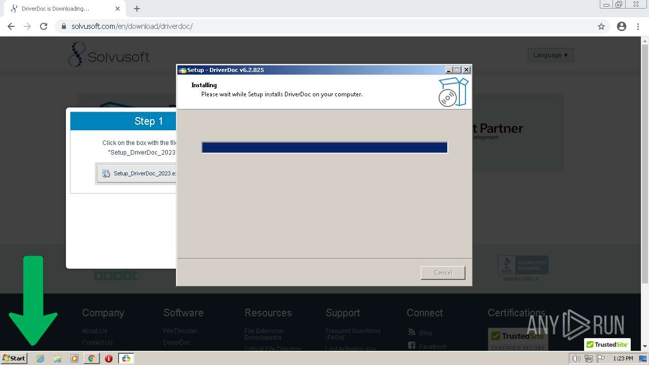649x365 pixels.
Task: Restore down the Chrome window
Action: click(x=619, y=5)
